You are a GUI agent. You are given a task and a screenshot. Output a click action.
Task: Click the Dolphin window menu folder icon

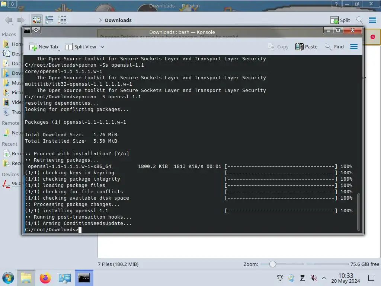tap(3, 3)
